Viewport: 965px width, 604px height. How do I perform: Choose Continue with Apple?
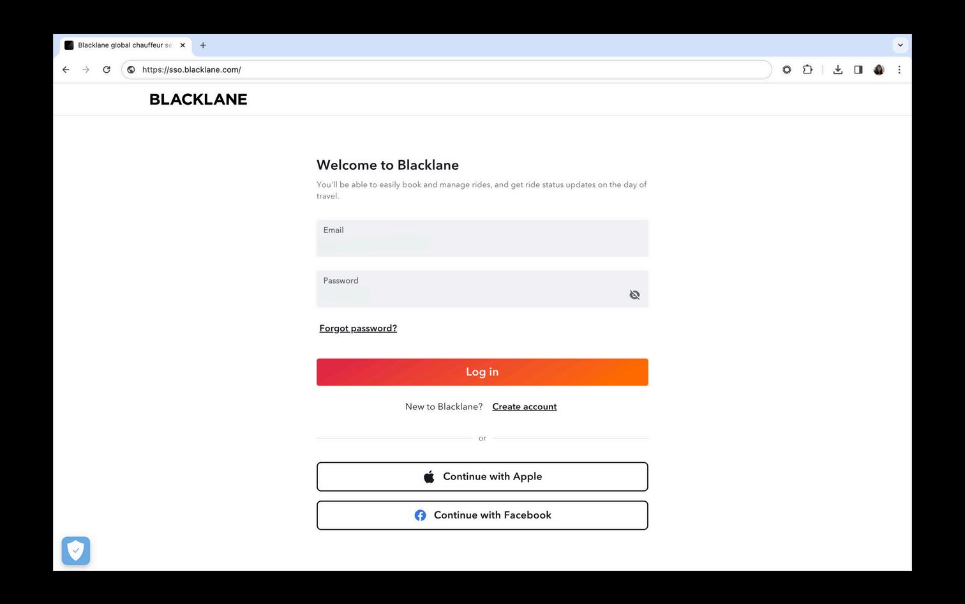click(482, 476)
